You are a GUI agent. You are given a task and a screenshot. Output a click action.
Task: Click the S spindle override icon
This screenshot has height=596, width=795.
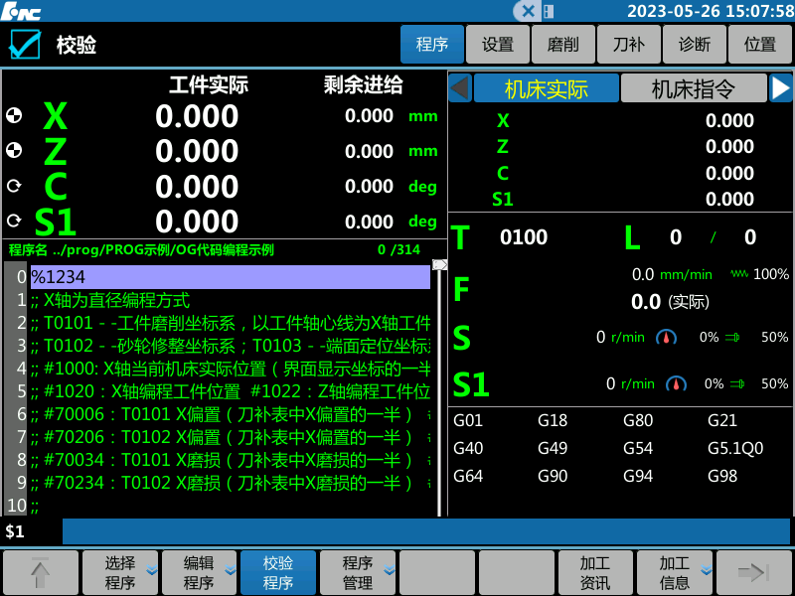733,338
